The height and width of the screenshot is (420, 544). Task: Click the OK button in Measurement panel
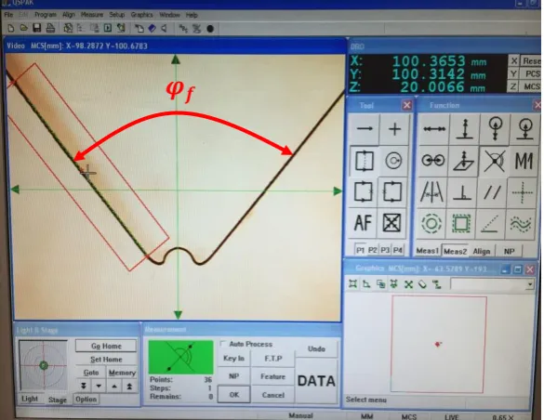234,395
